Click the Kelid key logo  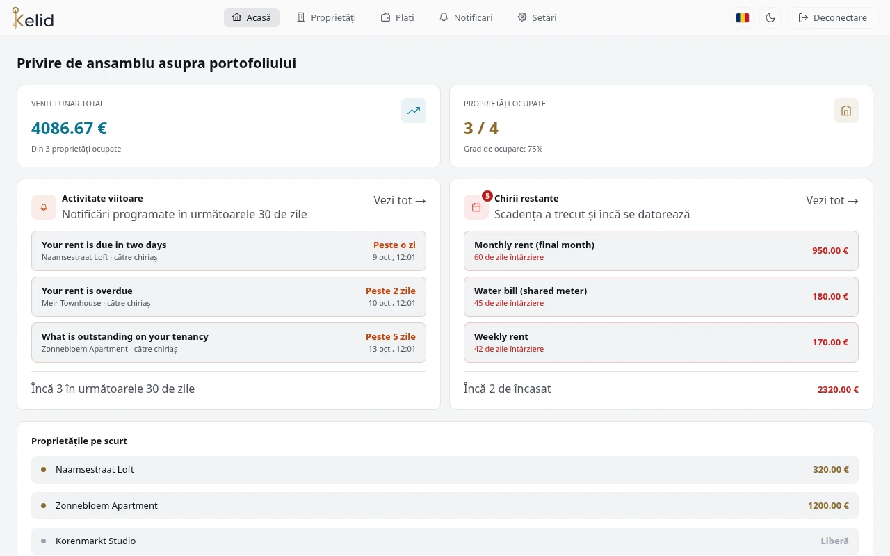tap(33, 17)
